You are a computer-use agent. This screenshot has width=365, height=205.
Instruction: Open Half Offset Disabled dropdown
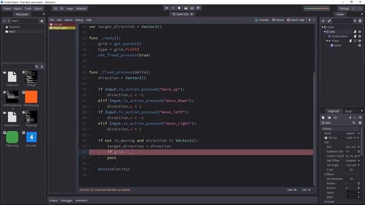352,161
